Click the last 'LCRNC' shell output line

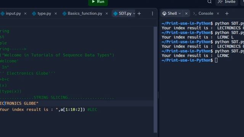point(195,56)
